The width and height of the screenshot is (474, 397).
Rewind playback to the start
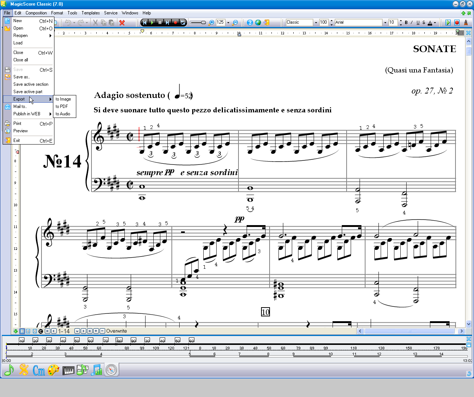(144, 23)
